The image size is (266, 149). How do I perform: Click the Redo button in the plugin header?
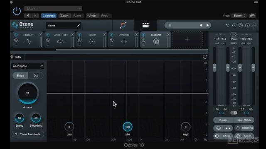105,16
